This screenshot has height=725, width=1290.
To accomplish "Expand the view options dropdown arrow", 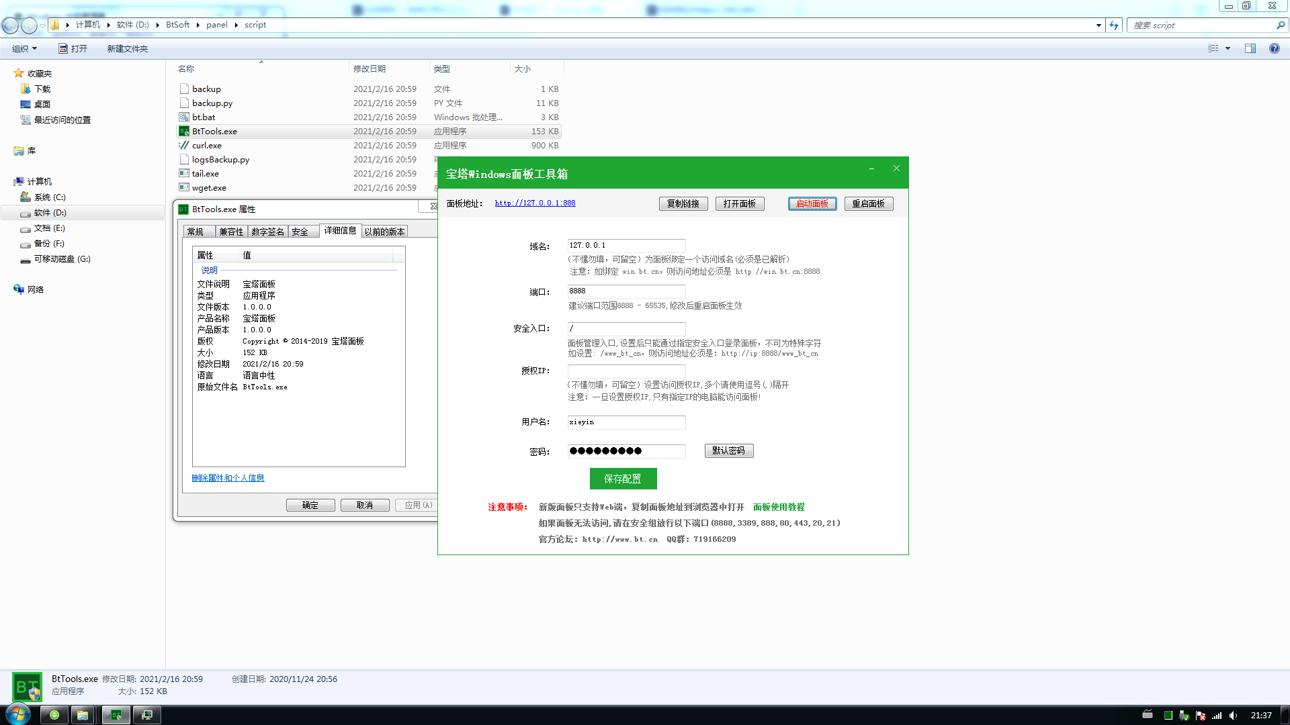I will click(1228, 48).
